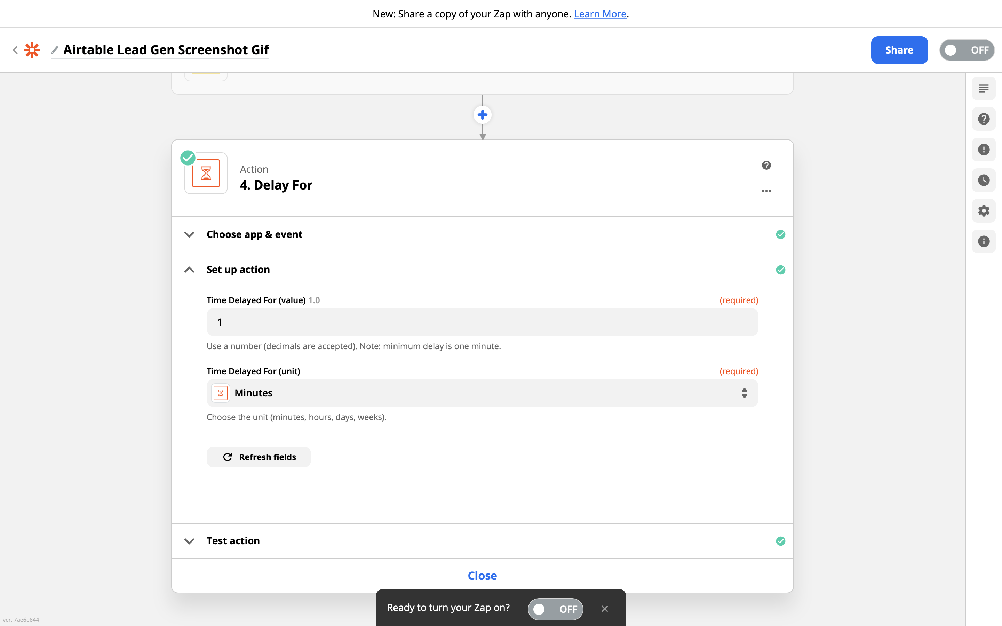
Task: Expand the Test action section
Action: 233,541
